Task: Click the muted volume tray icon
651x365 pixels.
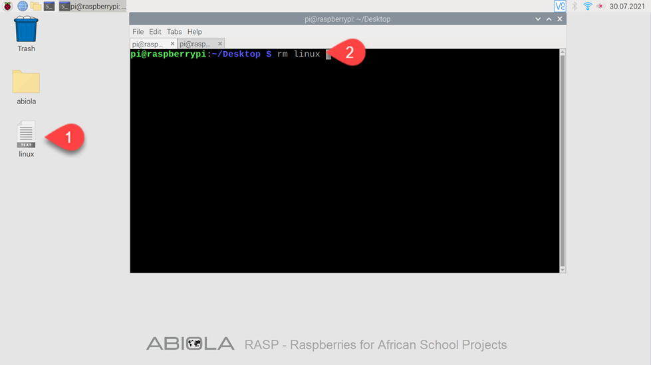Action: (600, 6)
